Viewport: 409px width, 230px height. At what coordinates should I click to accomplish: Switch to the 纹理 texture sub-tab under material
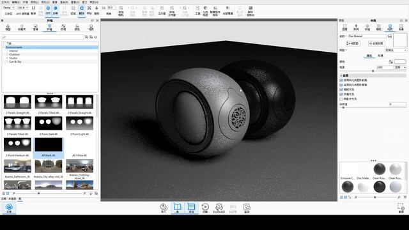(381, 56)
